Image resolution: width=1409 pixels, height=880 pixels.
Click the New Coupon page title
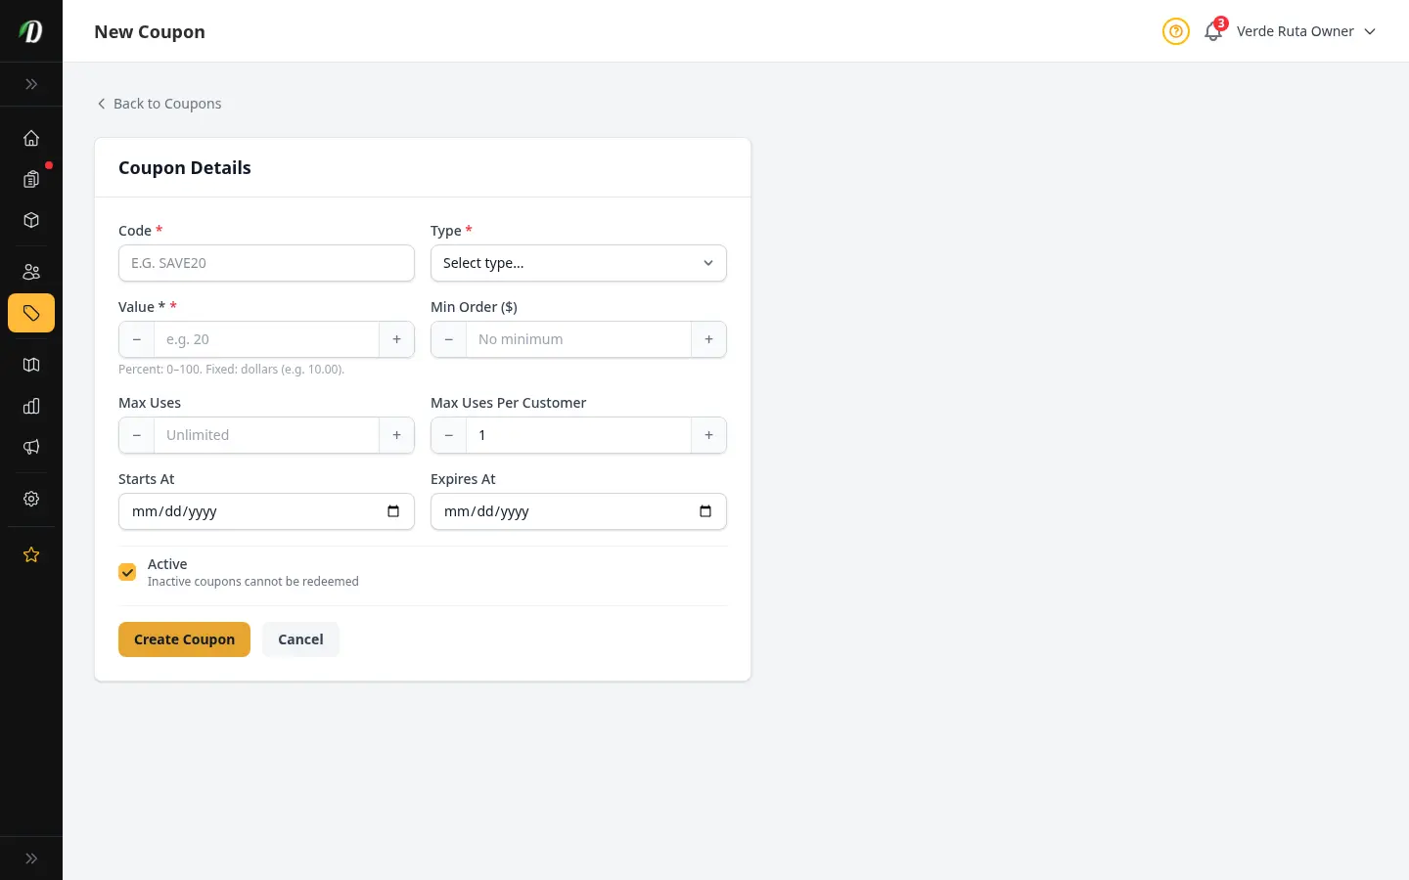point(150,32)
